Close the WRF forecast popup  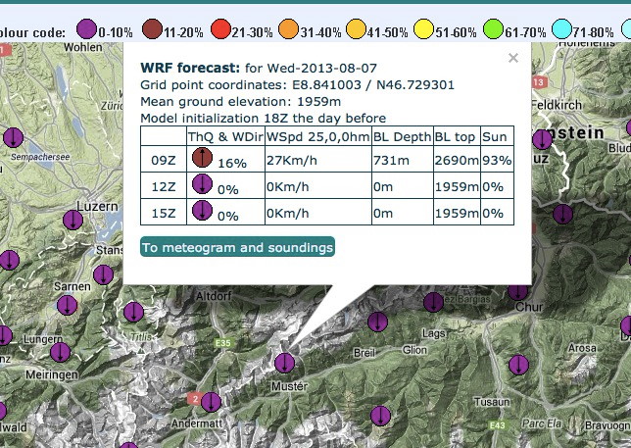(x=513, y=58)
